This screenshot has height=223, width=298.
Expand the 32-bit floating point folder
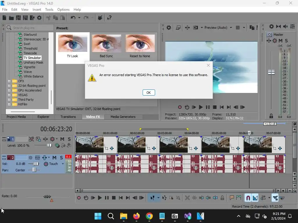coord(9,86)
